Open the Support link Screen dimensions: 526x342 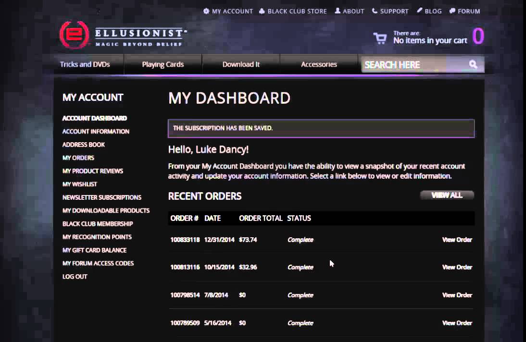coord(394,12)
